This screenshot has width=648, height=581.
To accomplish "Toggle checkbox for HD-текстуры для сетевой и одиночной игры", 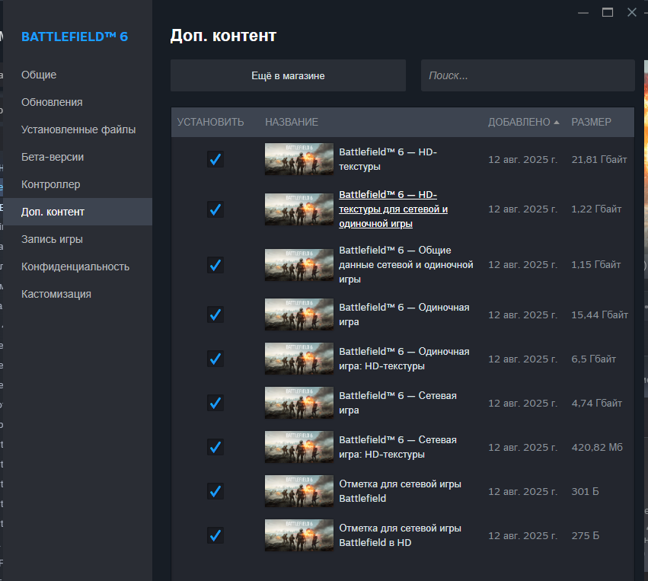I will coord(215,209).
